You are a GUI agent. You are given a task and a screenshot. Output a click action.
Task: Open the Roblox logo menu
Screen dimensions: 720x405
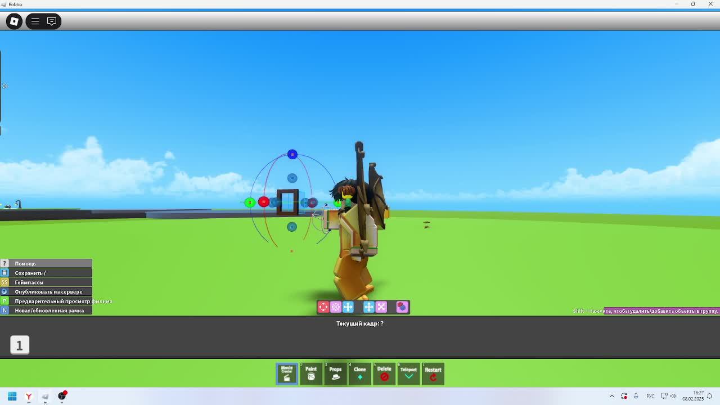(x=14, y=21)
